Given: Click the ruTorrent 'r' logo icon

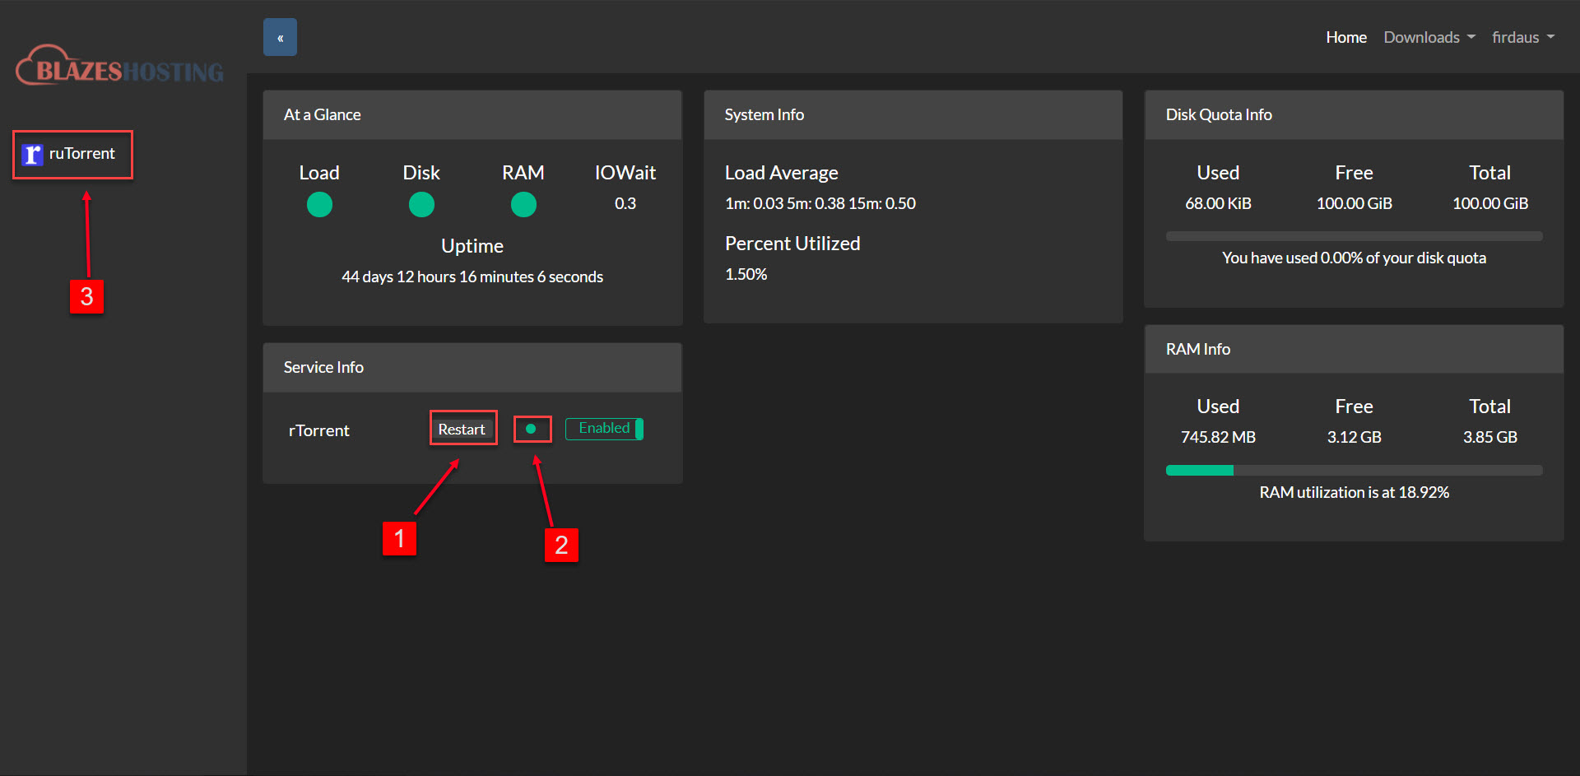Looking at the screenshot, I should tap(32, 153).
